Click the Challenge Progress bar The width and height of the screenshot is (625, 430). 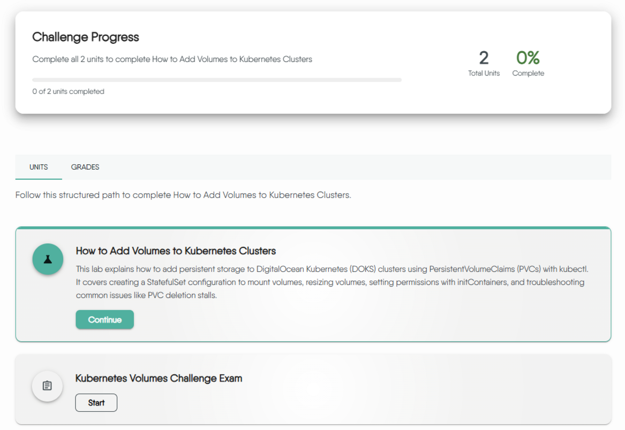coord(216,79)
